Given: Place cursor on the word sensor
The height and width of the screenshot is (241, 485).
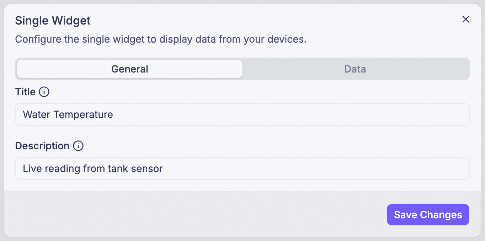Looking at the screenshot, I should tap(147, 169).
